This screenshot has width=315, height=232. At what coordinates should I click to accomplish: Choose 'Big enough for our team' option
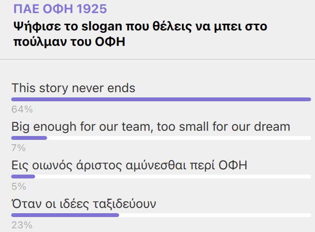(x=150, y=127)
